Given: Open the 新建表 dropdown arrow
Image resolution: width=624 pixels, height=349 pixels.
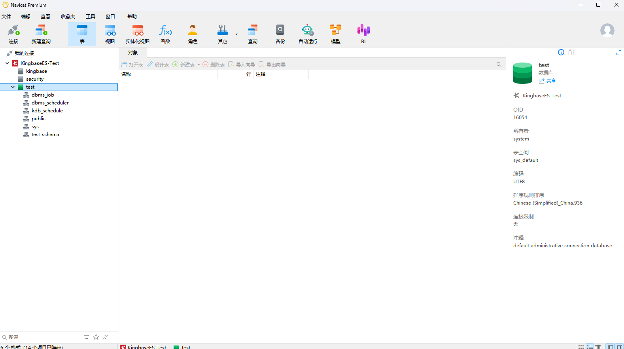Looking at the screenshot, I should point(199,64).
